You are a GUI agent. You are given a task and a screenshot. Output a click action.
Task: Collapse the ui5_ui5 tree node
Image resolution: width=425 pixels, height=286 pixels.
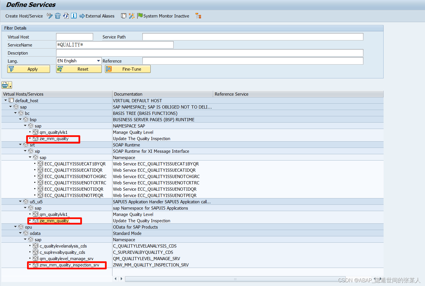coord(20,201)
